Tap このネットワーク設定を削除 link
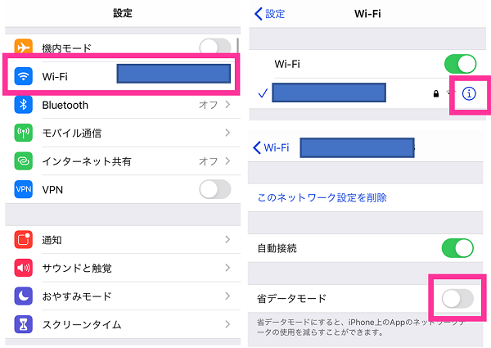Image resolution: width=491 pixels, height=348 pixels. click(322, 197)
